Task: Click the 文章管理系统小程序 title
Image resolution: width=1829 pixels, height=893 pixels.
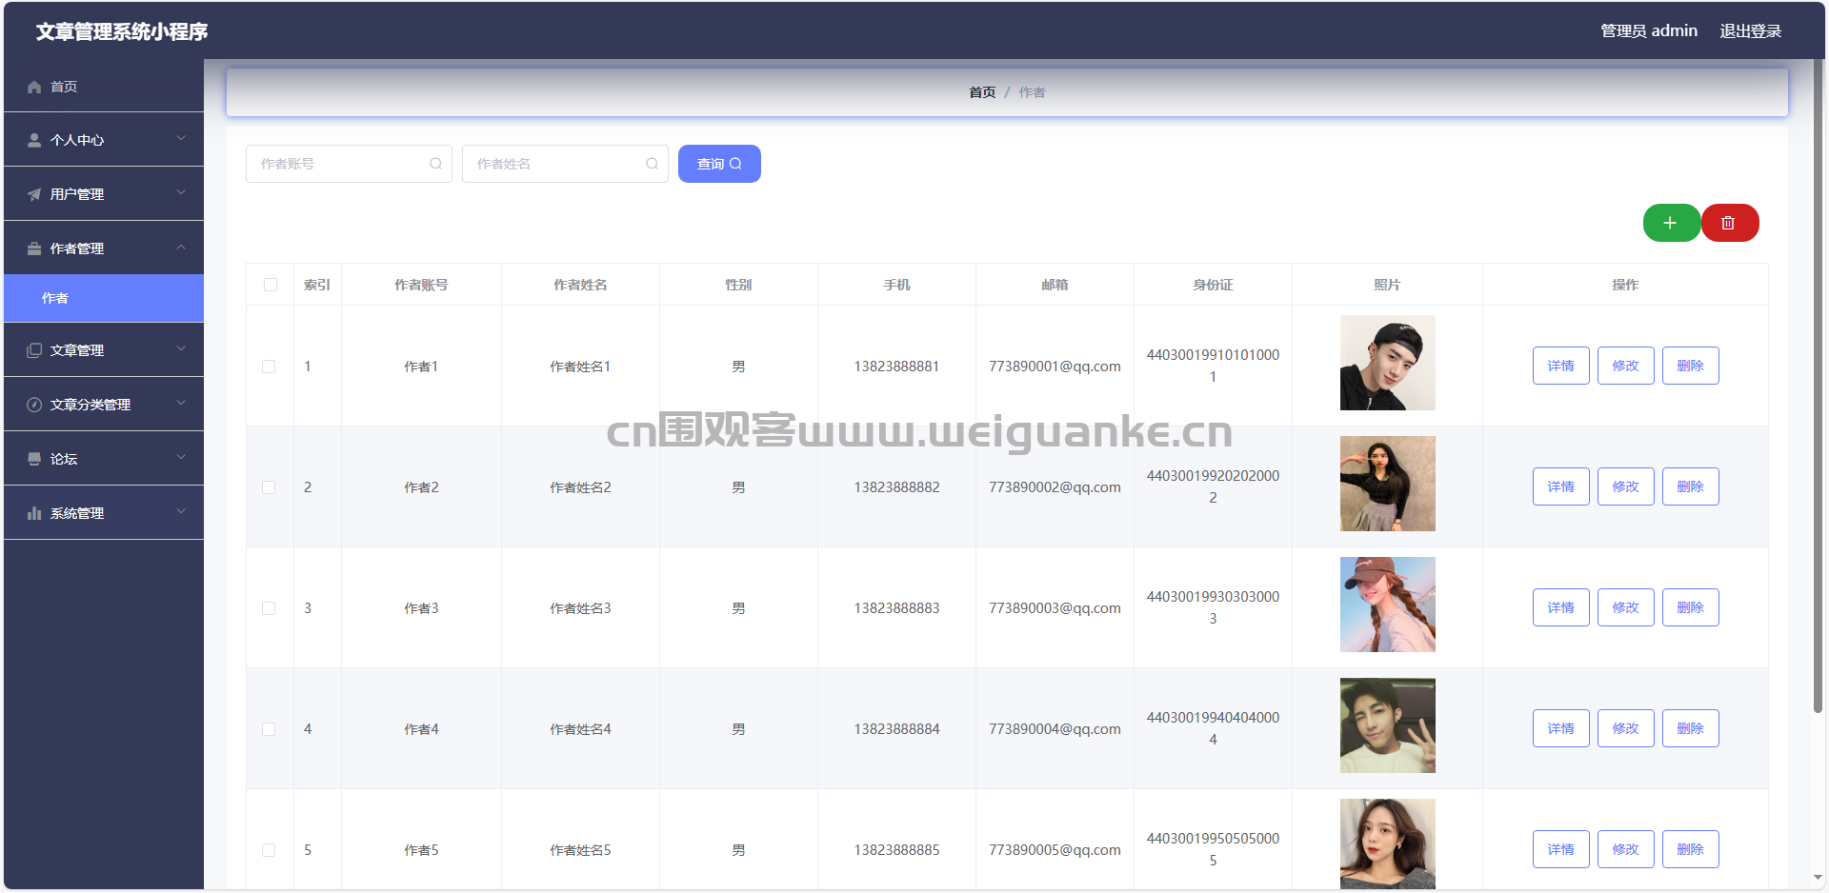Action: (x=122, y=31)
